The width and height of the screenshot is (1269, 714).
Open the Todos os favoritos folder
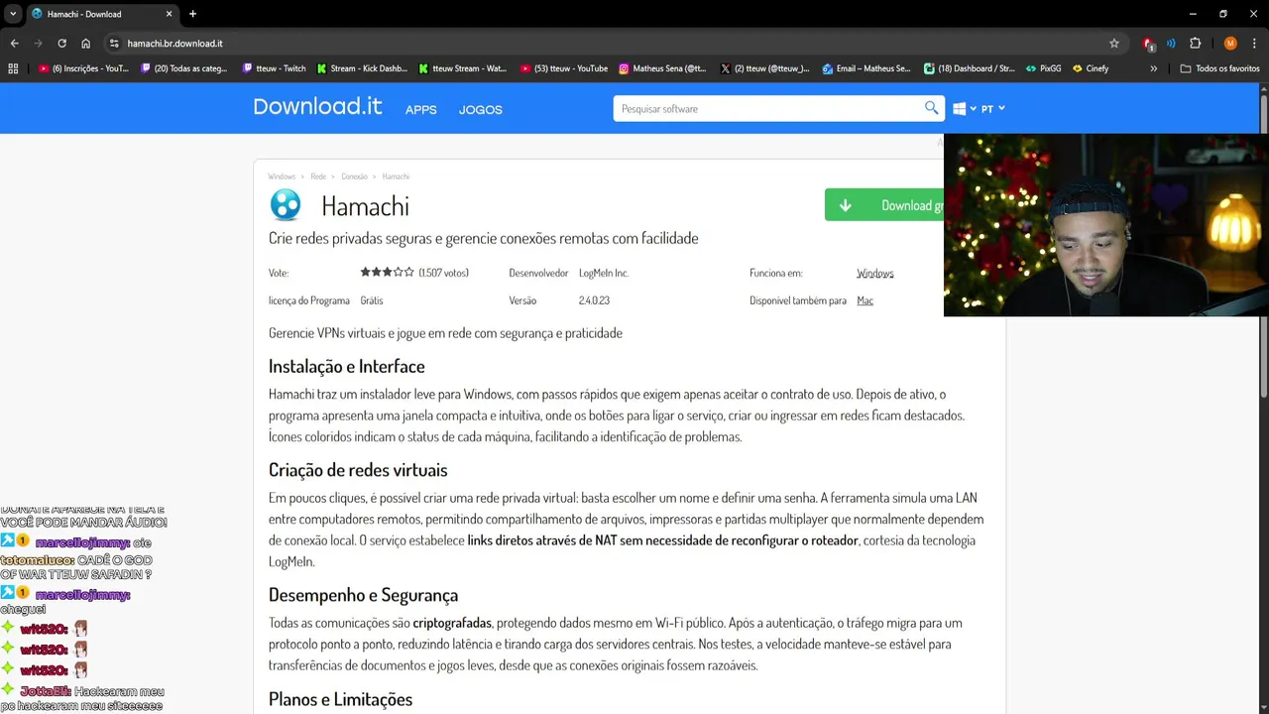point(1220,68)
